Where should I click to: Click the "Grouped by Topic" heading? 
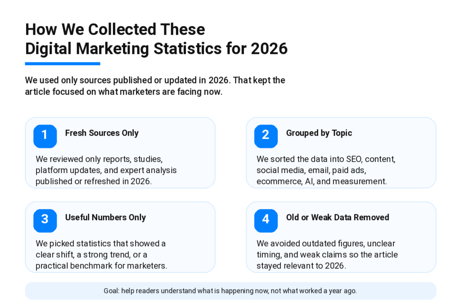pos(319,133)
